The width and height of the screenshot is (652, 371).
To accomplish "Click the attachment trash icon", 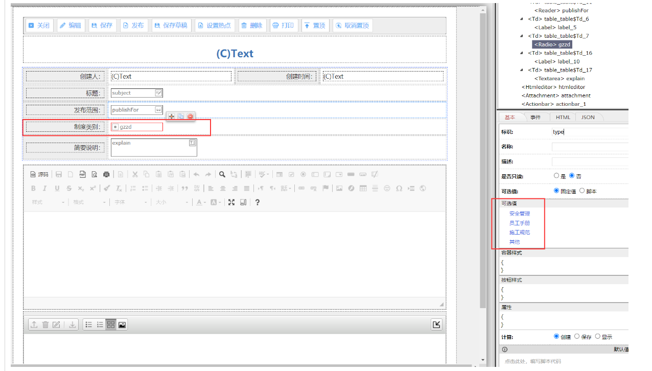I will [45, 324].
